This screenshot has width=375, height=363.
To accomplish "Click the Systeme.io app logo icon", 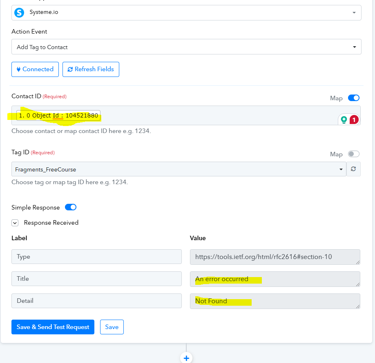I will 19,13.
